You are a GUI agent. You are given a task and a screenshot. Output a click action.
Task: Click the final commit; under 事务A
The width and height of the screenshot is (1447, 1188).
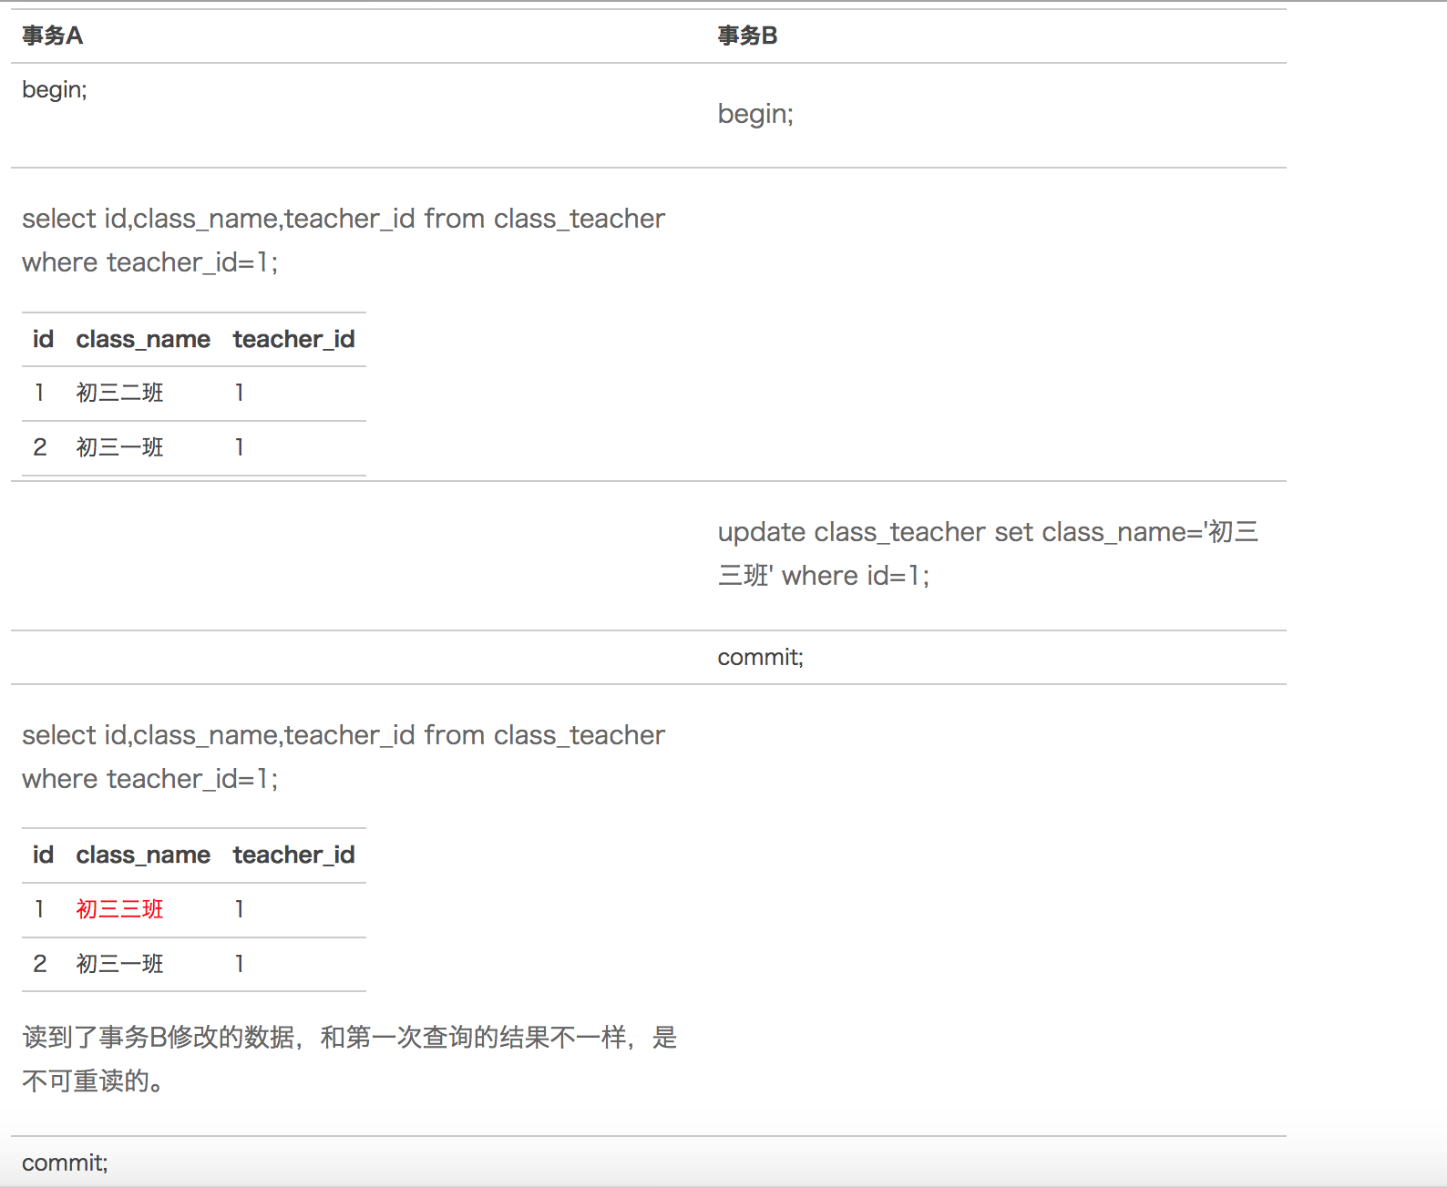click(65, 1162)
